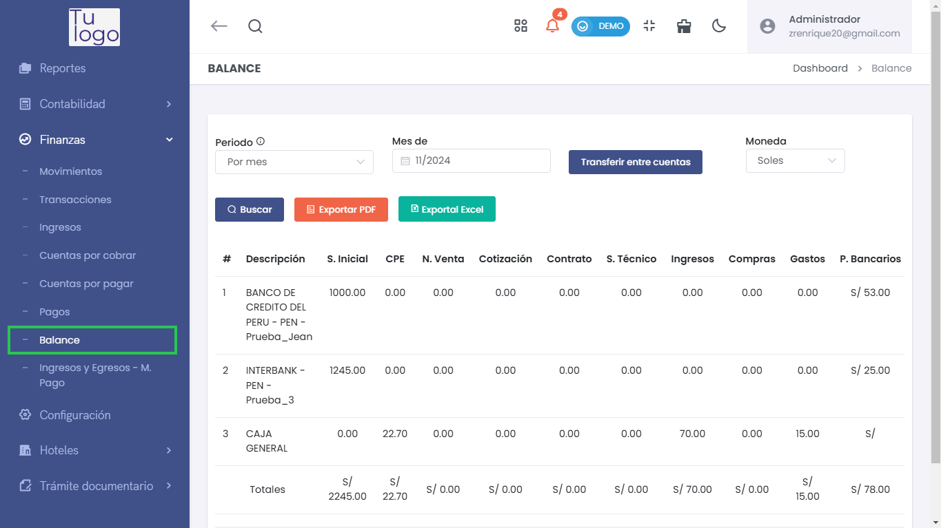
Task: Toggle the DEMO switch
Action: coord(600,26)
